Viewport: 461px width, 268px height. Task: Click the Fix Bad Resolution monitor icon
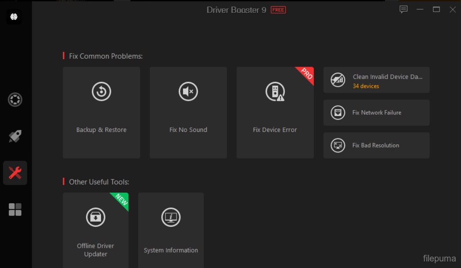338,145
